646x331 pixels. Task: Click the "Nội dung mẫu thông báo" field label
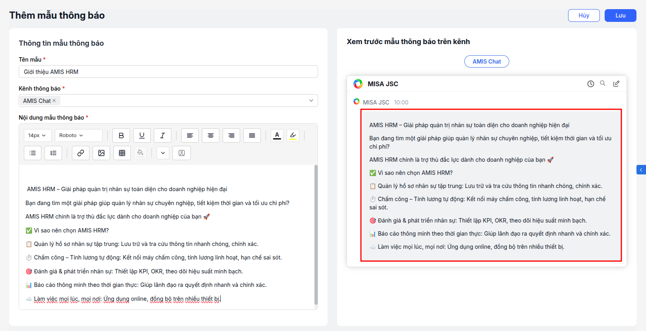tap(51, 118)
